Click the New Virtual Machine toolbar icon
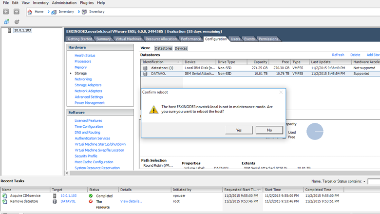380x214 pixels. pos(6,22)
